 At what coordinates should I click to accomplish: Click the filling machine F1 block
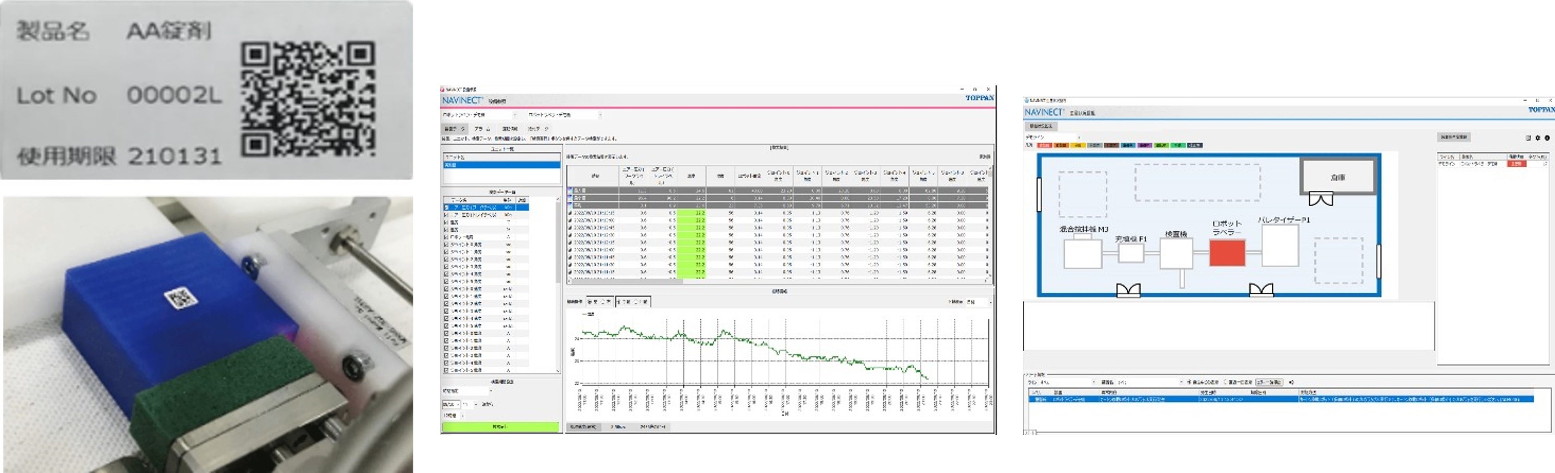[1131, 252]
